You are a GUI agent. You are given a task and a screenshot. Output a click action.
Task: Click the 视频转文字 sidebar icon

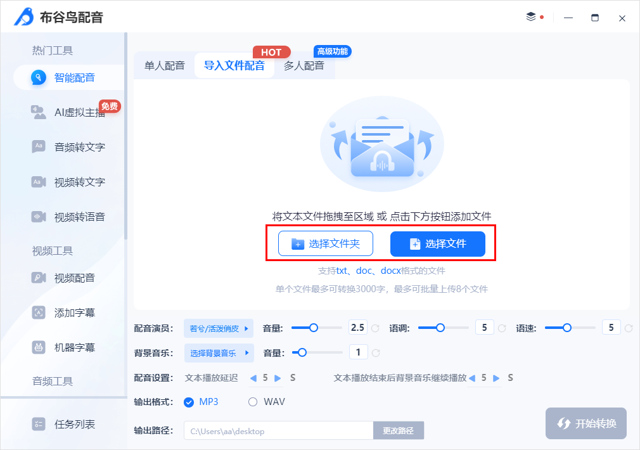(x=39, y=182)
